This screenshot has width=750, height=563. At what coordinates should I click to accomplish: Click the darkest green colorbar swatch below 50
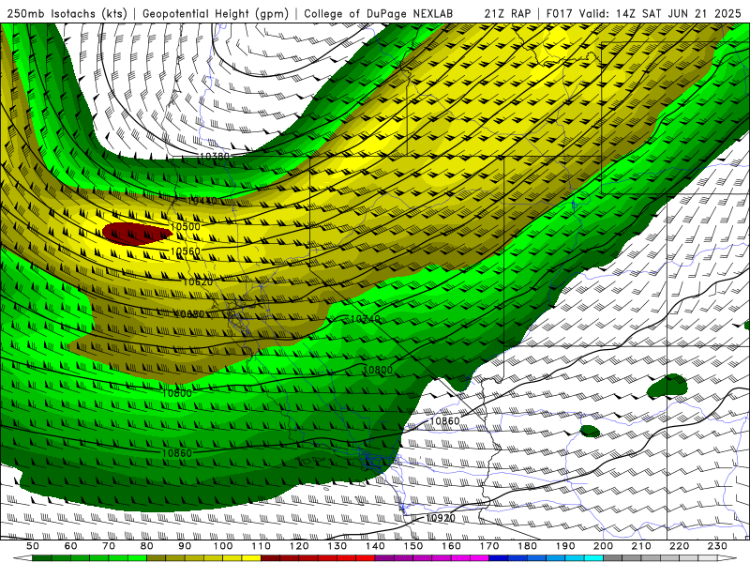[x=42, y=558]
